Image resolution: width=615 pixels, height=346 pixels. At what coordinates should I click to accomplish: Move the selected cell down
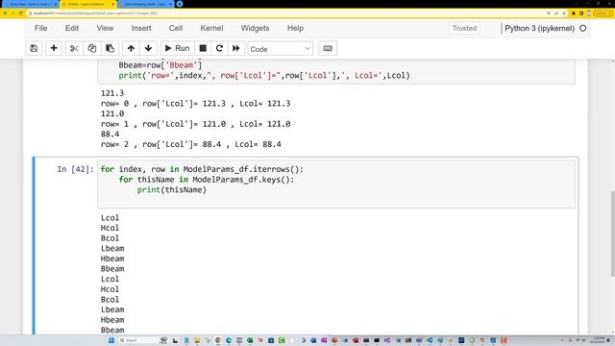coord(148,48)
